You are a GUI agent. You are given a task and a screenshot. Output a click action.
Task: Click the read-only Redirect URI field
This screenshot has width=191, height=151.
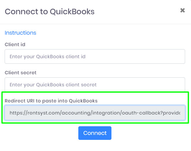95,113
